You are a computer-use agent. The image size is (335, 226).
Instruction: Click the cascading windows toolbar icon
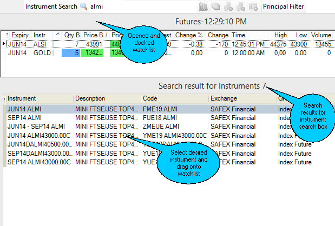click(x=215, y=6)
